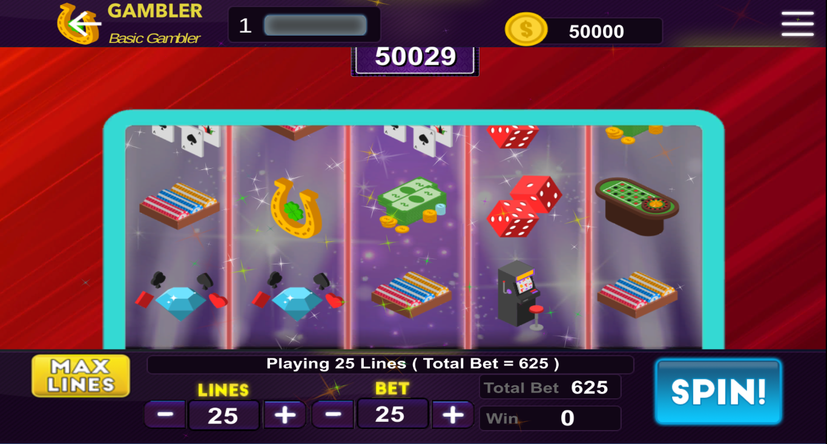The height and width of the screenshot is (444, 827).
Task: Click the poker chip tray on third reel
Action: point(410,295)
